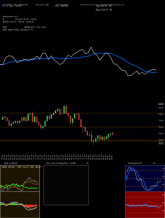Open the MACD histogram chart panel
This screenshot has height=218, width=165.
(20, 205)
